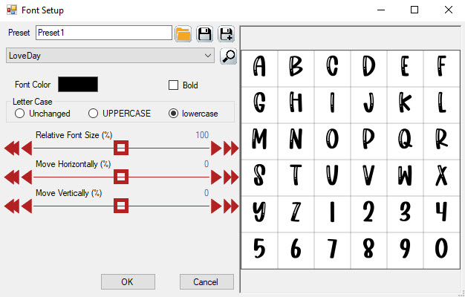The height and width of the screenshot is (297, 465).
Task: Fast increase Move Vertically double right arrow
Action: (x=231, y=206)
